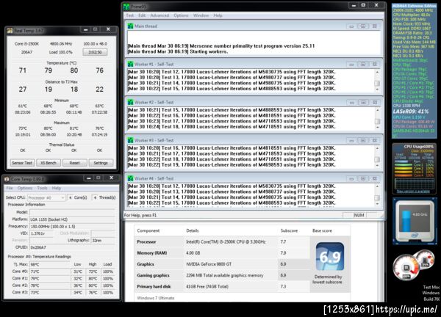Click the CPU Usage gadget history graph
Image resolution: width=441 pixels, height=317 pixels.
[x=415, y=183]
